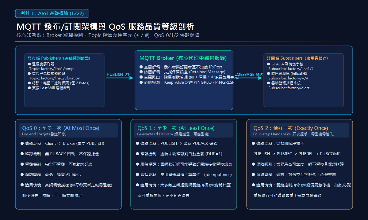Click the 核心知識點 subtitle line
The image size is (368, 220).
(x=108, y=35)
